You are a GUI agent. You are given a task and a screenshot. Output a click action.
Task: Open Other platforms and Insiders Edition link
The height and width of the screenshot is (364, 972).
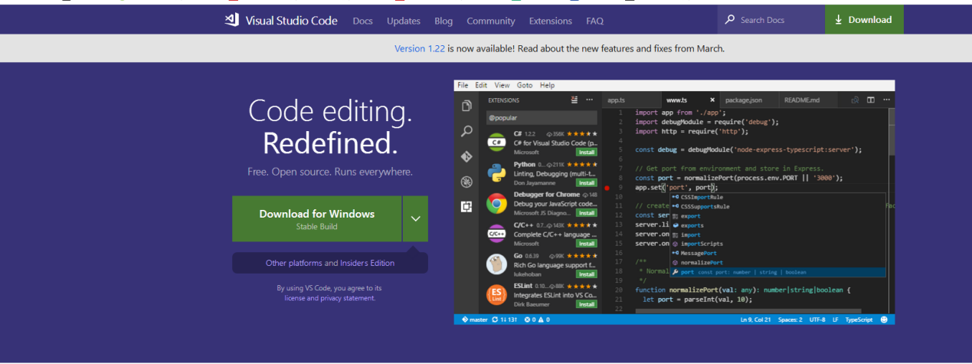330,263
